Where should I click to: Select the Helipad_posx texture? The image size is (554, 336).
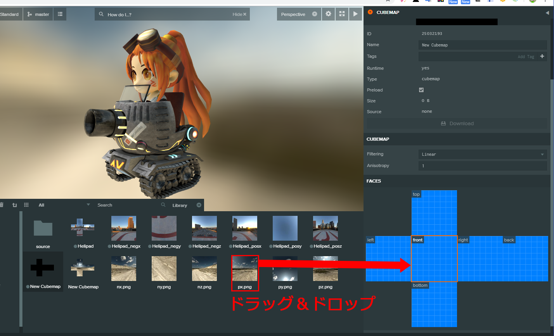pyautogui.click(x=245, y=232)
